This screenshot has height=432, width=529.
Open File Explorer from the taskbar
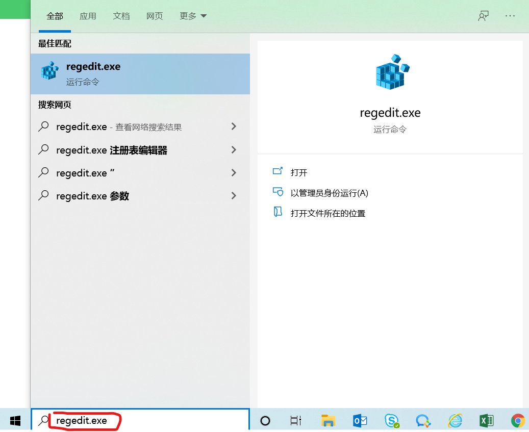click(x=328, y=420)
